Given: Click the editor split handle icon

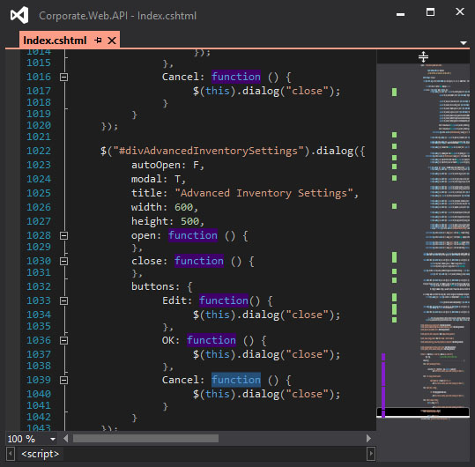Looking at the screenshot, I should coord(423,57).
